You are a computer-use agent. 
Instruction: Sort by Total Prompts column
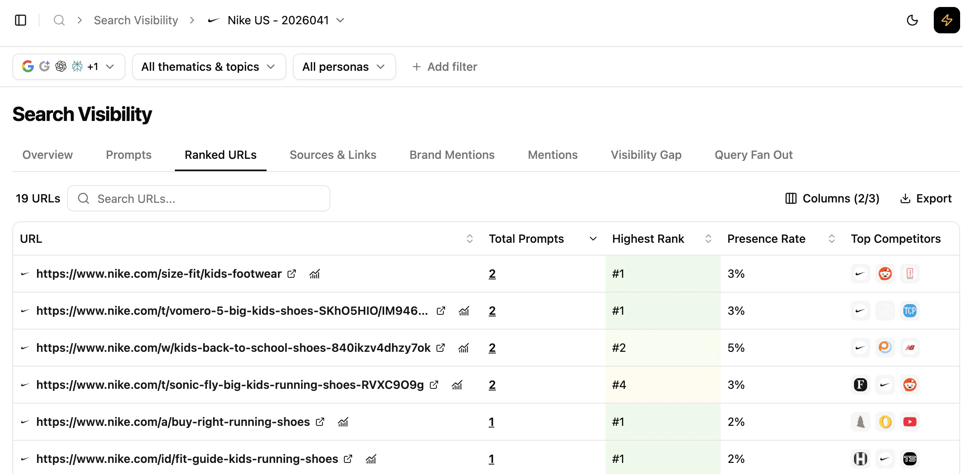tap(593, 239)
